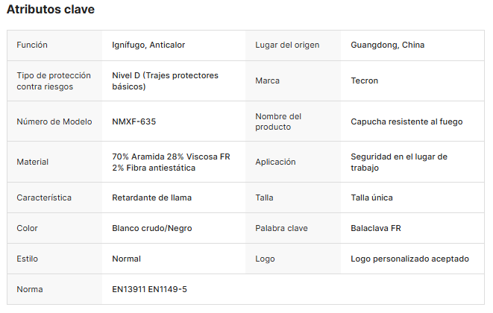Click the 'Norma' attribute label

click(30, 289)
